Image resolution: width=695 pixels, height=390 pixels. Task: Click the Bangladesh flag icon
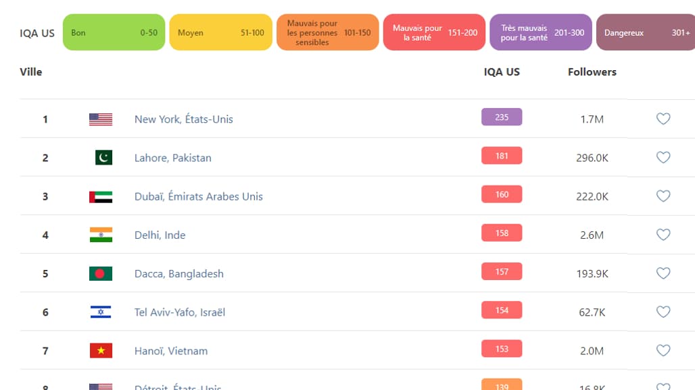[x=101, y=274]
